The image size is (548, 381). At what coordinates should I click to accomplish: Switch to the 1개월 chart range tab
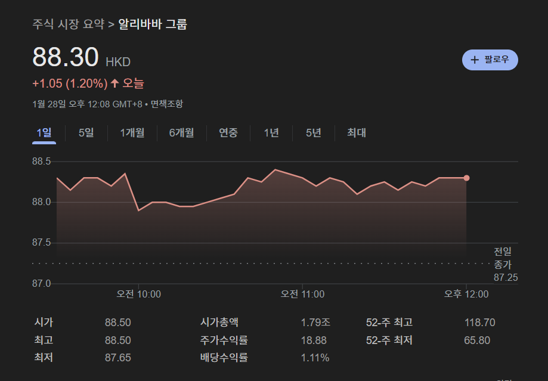pos(132,133)
